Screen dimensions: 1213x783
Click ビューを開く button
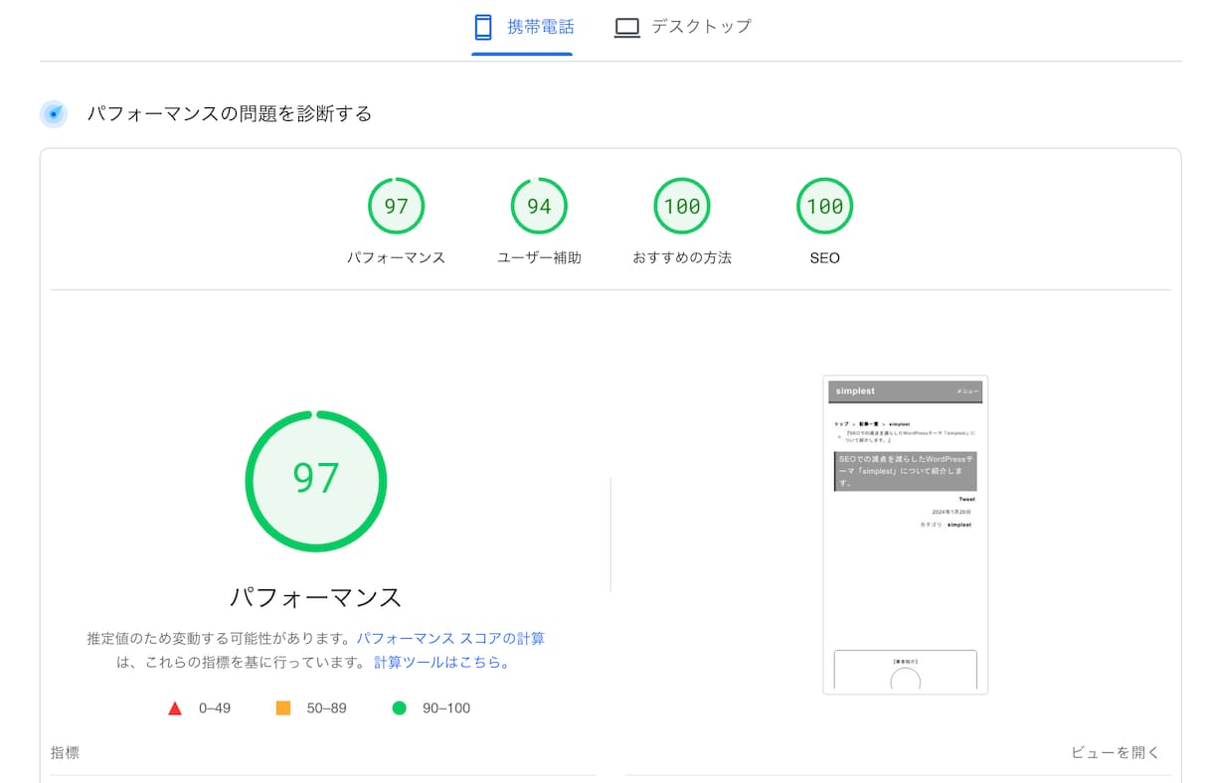tap(1116, 752)
